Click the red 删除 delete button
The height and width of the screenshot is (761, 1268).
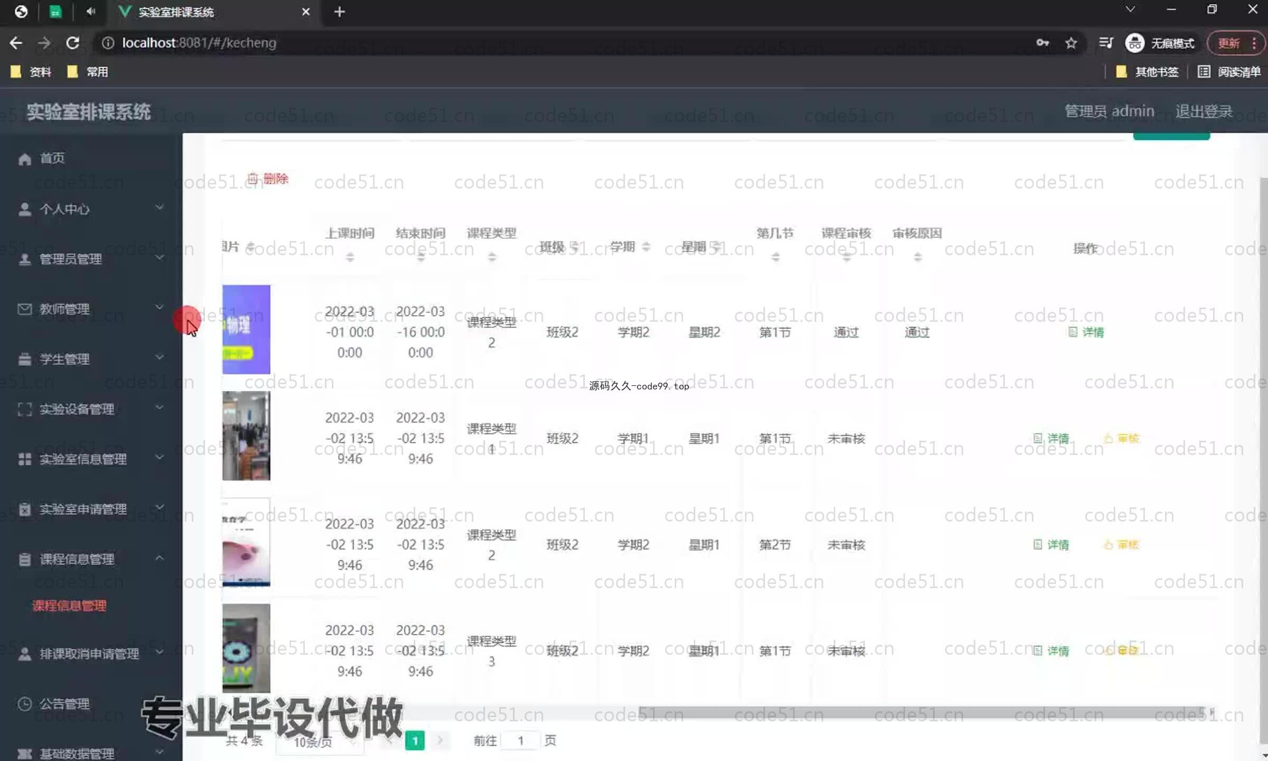point(268,179)
